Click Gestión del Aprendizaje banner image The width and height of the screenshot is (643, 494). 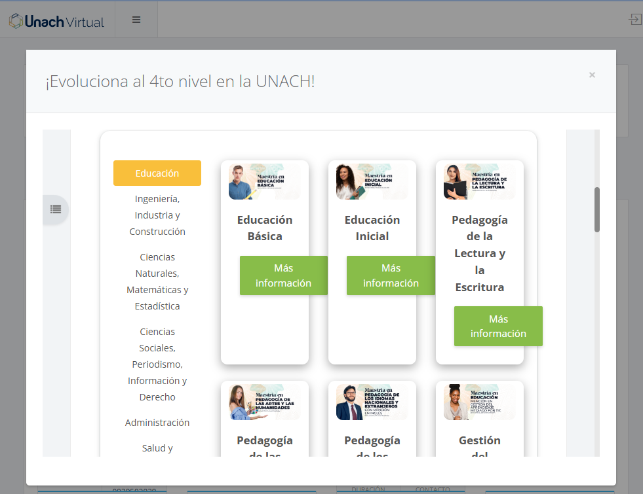click(479, 402)
